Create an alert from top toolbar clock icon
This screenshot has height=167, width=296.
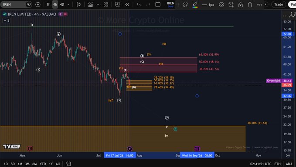[x=117, y=4]
